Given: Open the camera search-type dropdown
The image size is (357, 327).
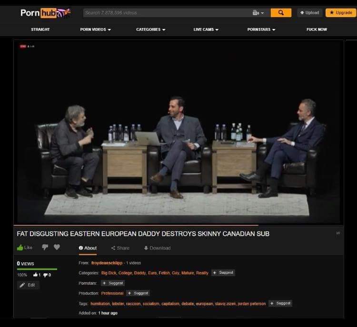Looking at the screenshot, I should (258, 13).
